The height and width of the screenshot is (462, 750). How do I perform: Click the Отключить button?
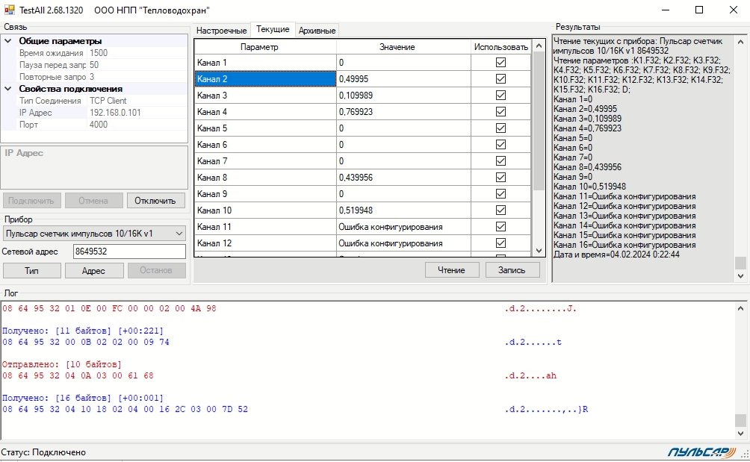(x=155, y=201)
